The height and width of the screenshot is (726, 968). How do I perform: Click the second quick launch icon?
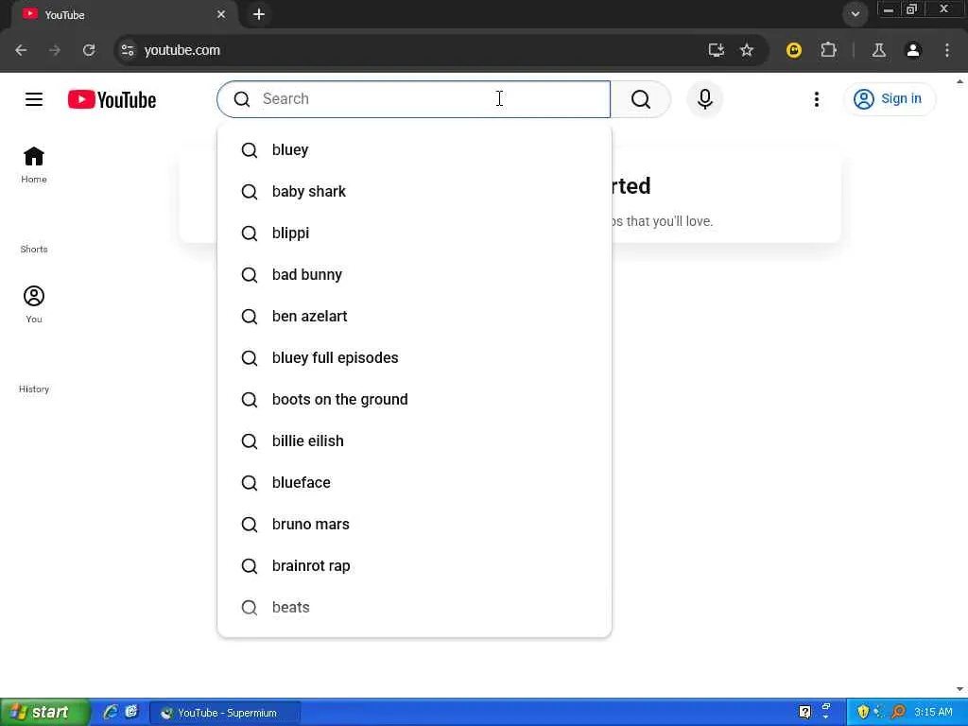click(x=131, y=712)
